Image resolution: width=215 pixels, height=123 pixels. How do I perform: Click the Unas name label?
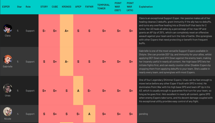[8, 95]
